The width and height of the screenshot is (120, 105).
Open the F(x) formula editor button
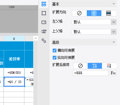tap(113, 73)
